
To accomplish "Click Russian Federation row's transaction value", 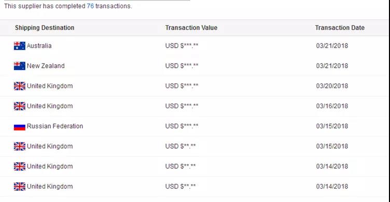I will [182, 126].
